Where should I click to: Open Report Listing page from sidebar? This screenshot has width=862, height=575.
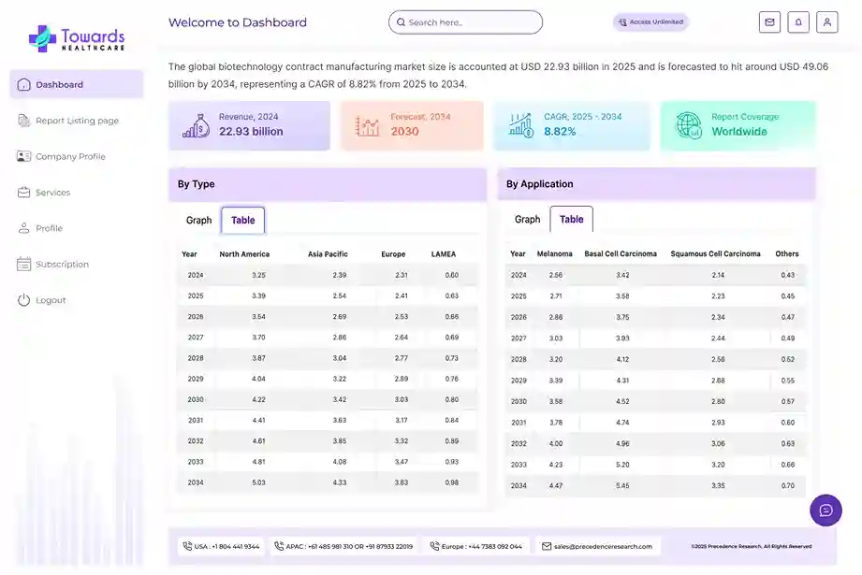tap(77, 121)
